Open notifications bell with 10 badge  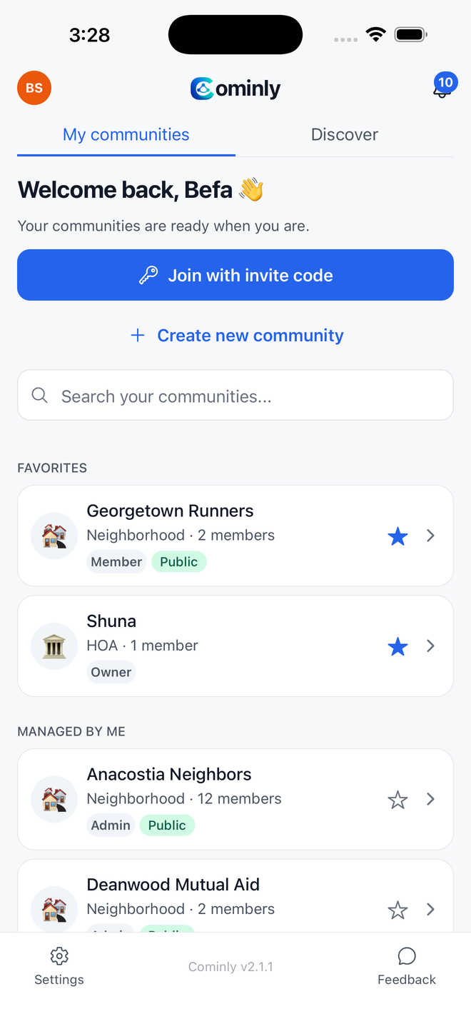click(x=443, y=87)
